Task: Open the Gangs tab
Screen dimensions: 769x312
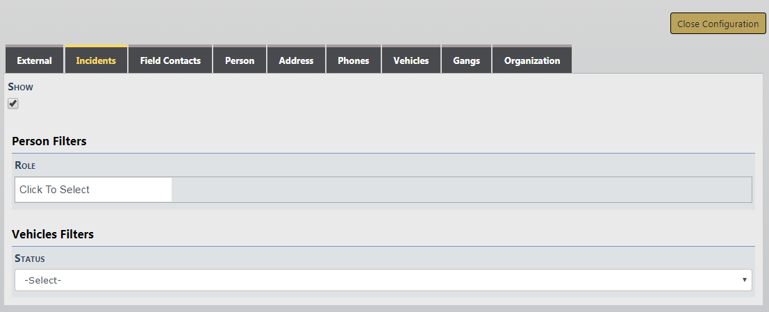Action: 466,60
